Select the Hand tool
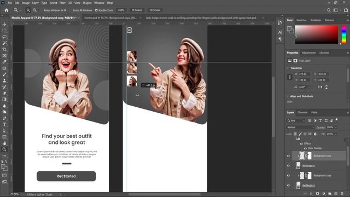Screen dimensions: 350x197 (4, 143)
